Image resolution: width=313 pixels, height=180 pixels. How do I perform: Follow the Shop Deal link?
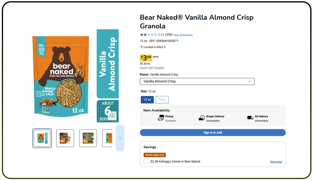[276, 162]
